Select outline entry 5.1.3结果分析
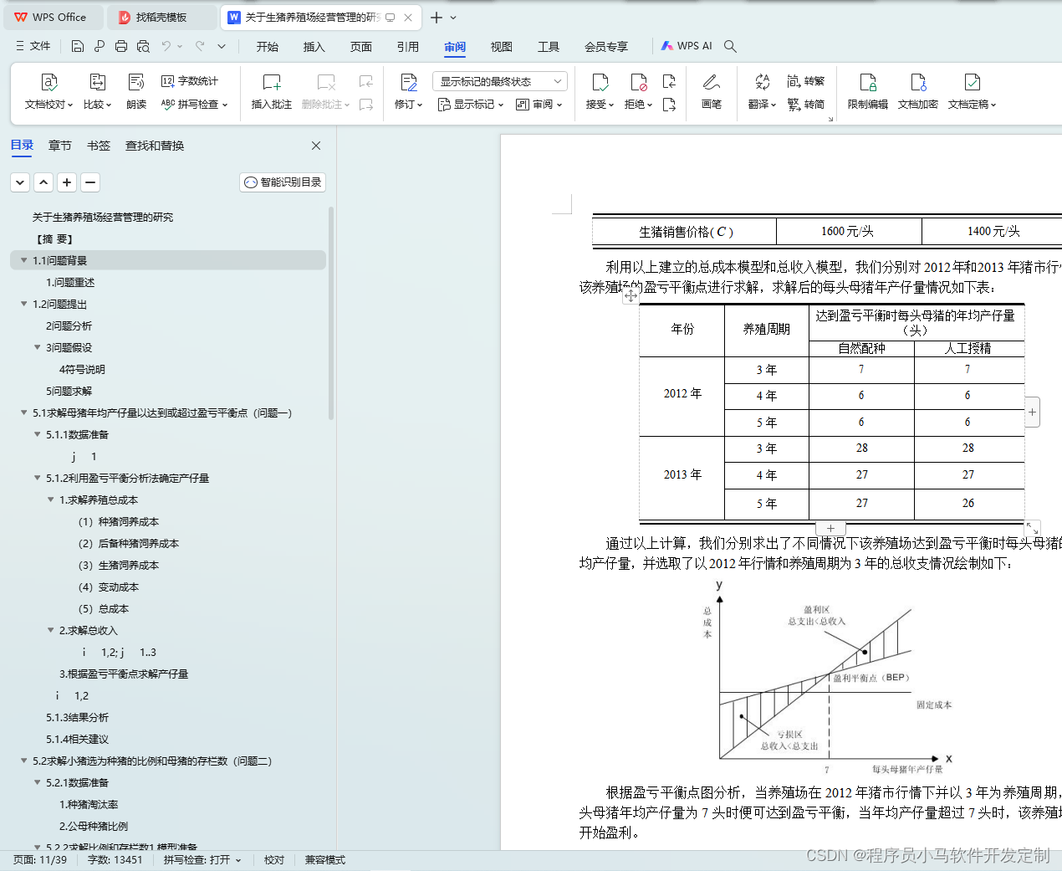 77,717
